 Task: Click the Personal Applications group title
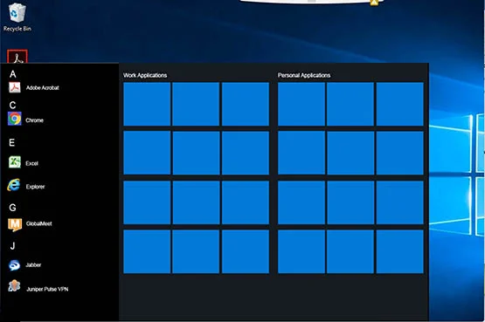point(304,75)
